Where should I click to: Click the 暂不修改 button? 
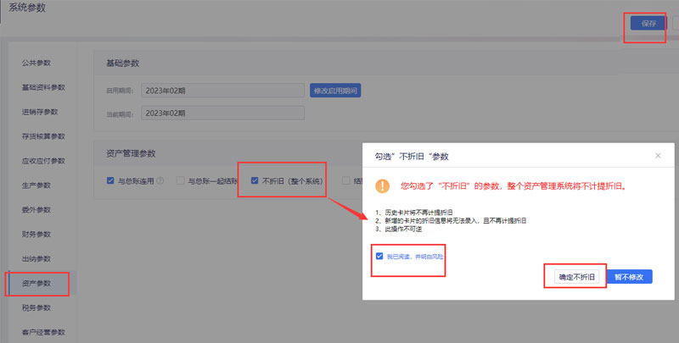[x=629, y=277]
